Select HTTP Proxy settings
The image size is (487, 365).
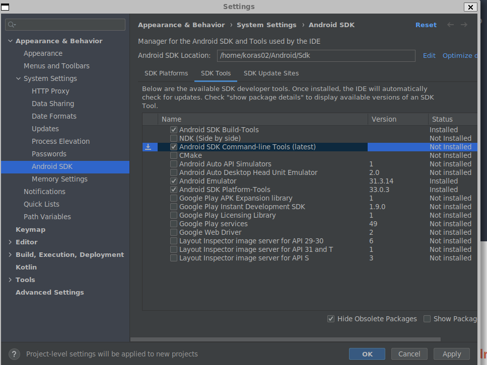click(x=50, y=91)
